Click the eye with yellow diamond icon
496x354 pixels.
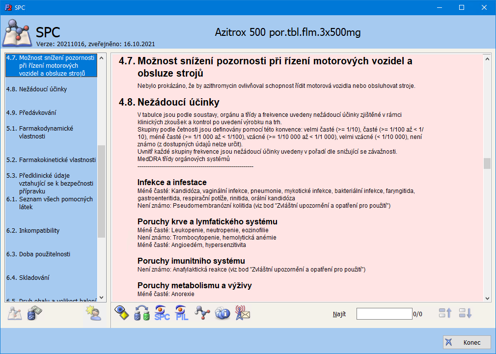click(x=122, y=313)
